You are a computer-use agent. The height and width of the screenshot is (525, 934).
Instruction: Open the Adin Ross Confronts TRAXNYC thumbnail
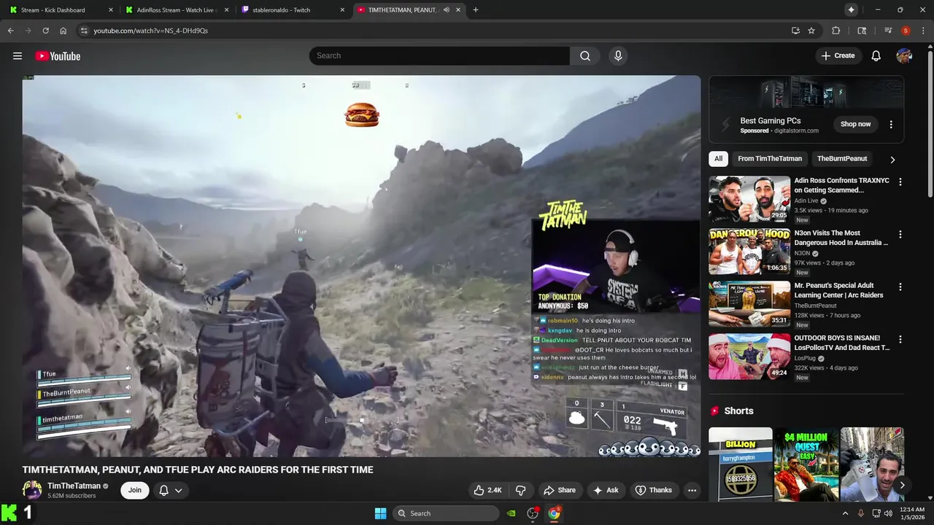pos(749,199)
